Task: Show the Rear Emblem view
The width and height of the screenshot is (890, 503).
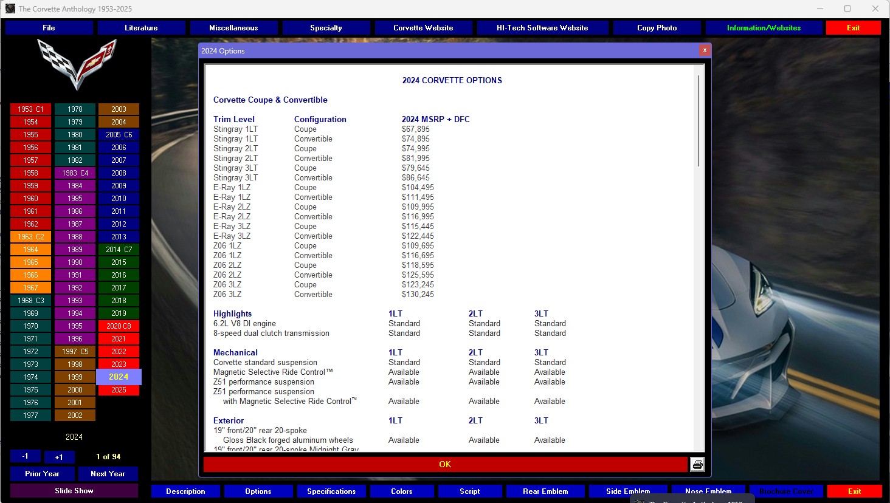Action: 546,491
